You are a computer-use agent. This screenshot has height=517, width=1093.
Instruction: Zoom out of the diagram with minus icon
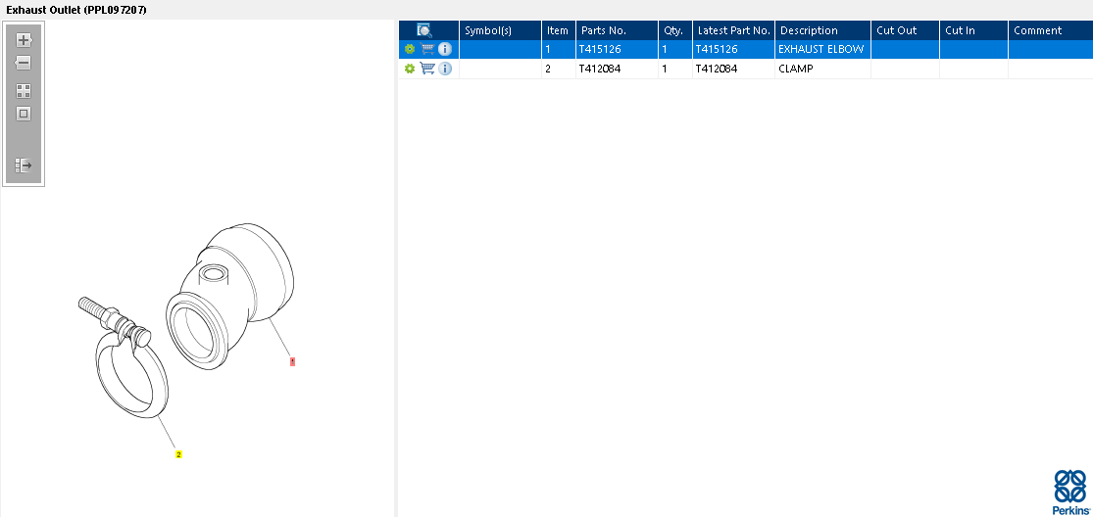tap(24, 63)
